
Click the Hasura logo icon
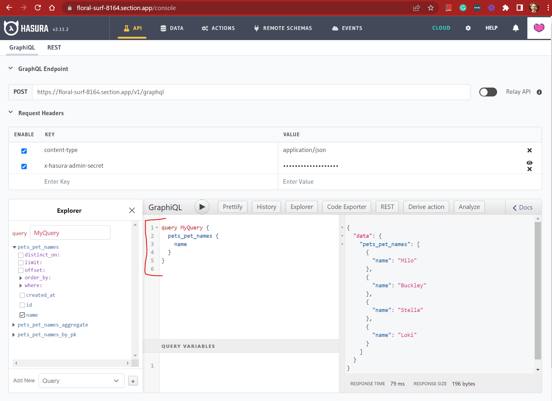(11, 28)
